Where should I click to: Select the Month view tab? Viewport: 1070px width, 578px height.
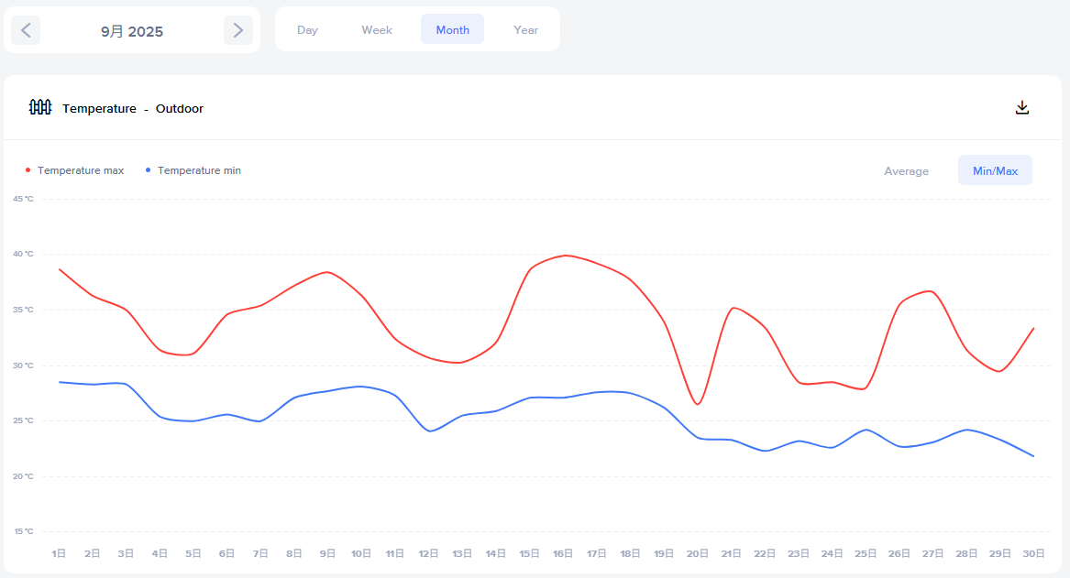pyautogui.click(x=452, y=30)
